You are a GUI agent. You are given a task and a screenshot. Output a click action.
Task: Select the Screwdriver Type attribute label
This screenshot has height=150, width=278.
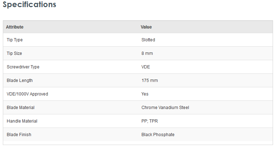(23, 67)
